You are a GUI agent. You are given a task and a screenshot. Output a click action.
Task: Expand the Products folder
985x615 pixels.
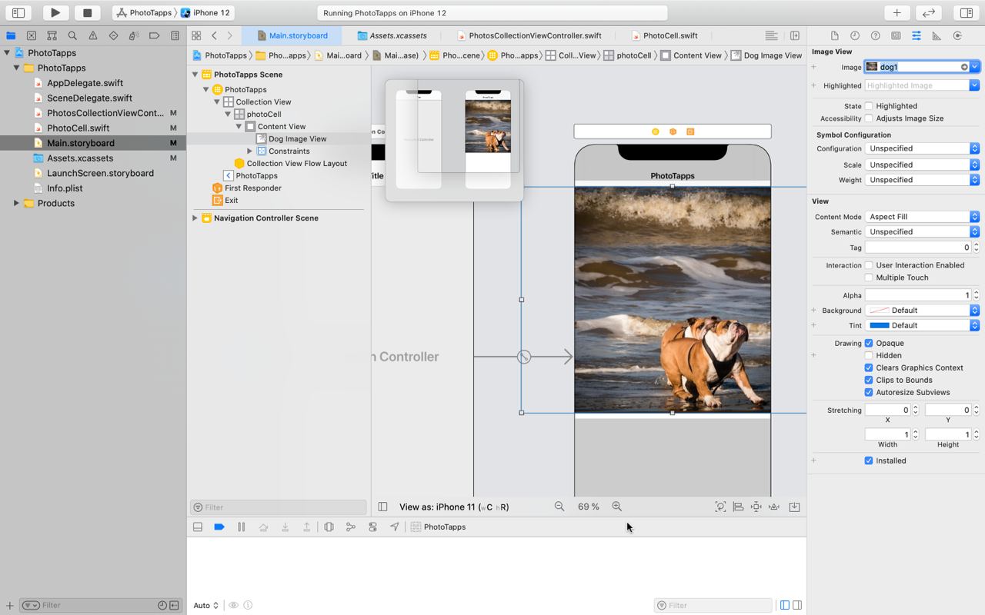tap(16, 203)
